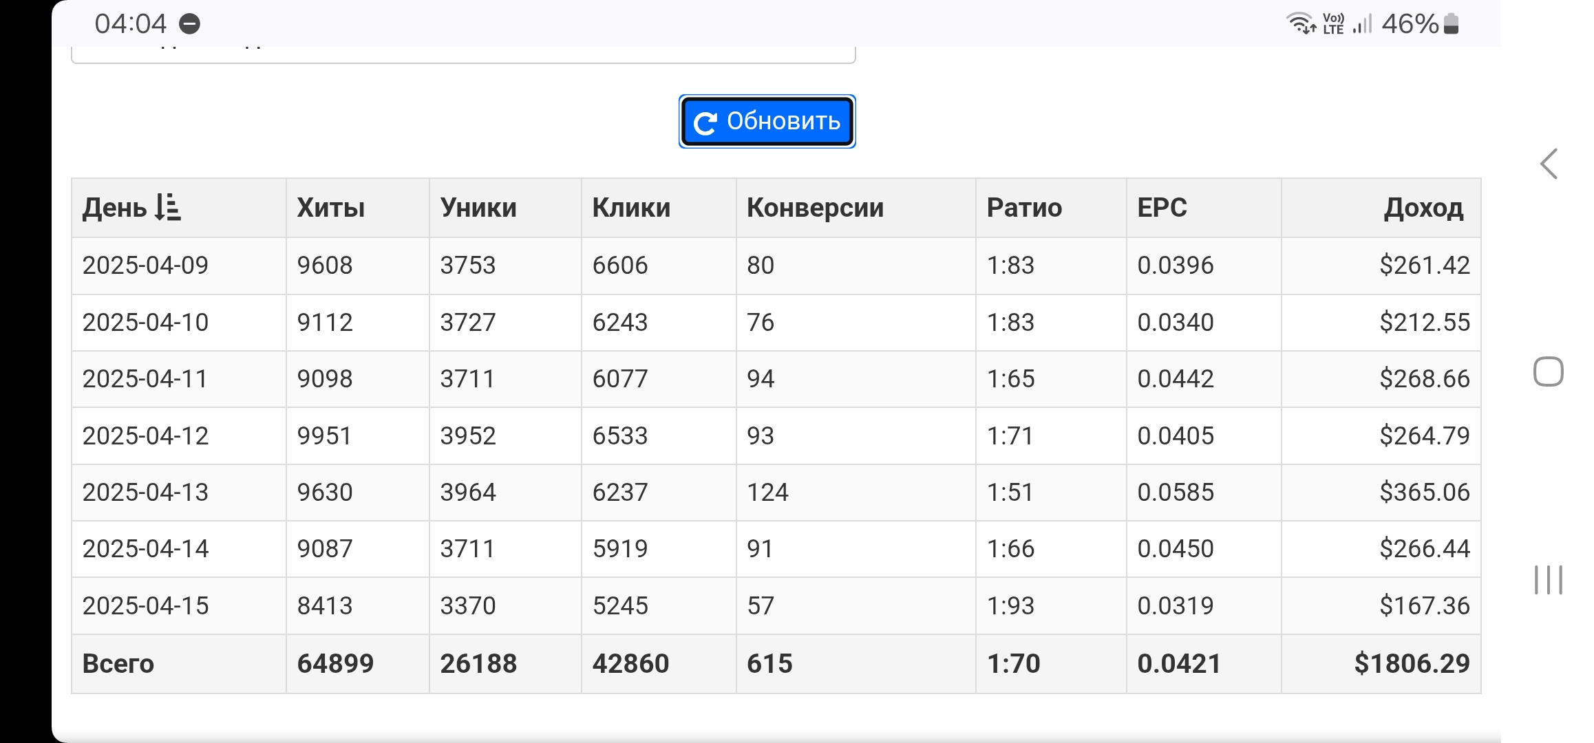Tap the Android back arrow

[1549, 164]
